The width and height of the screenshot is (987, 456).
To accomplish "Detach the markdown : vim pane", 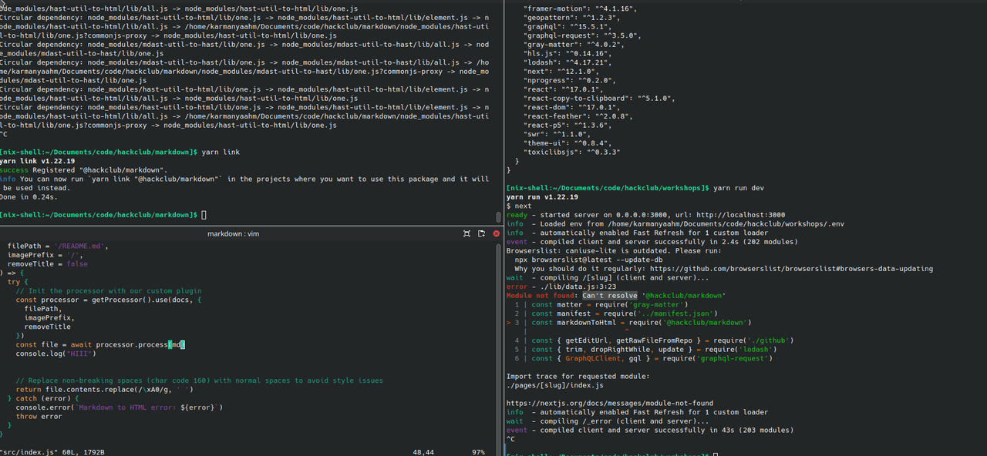I will [x=481, y=233].
